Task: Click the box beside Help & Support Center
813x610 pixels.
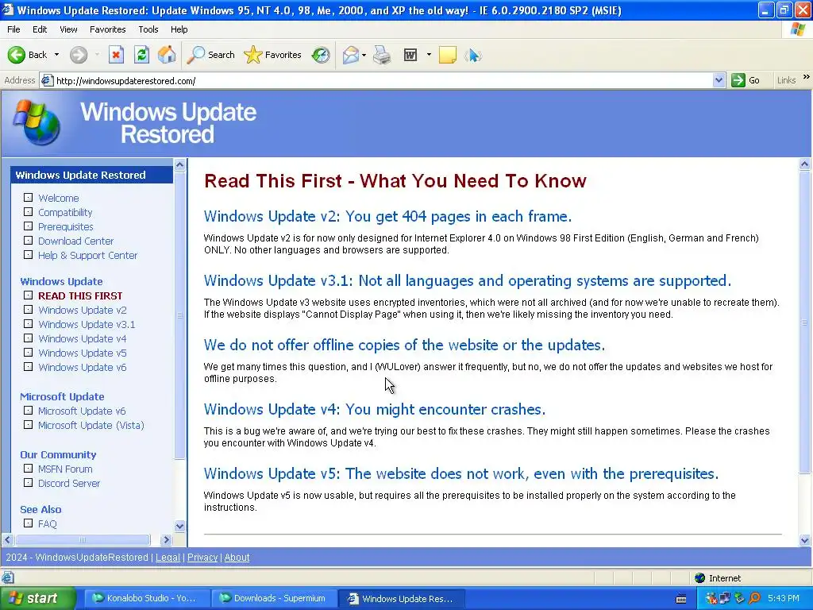Action: (x=28, y=255)
